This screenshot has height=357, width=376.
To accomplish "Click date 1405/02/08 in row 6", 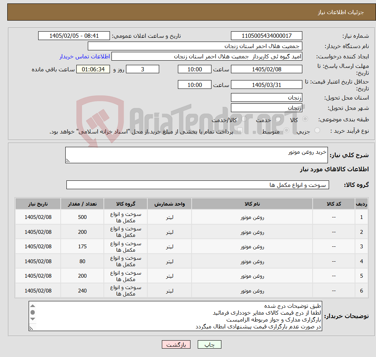I will pos(38,291).
